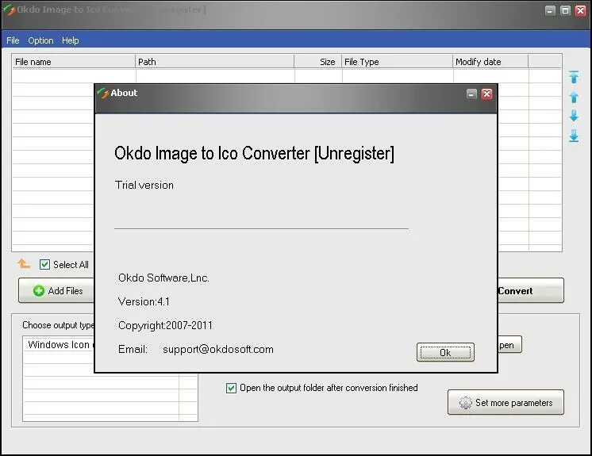Click Okdo main window logo icon
Viewport: 592px width, 456px height.
pyautogui.click(x=9, y=10)
